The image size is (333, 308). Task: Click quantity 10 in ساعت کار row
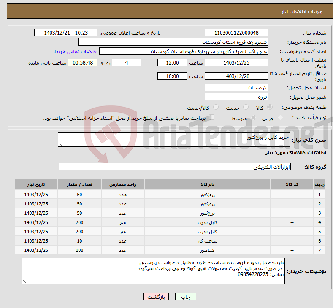79,241
